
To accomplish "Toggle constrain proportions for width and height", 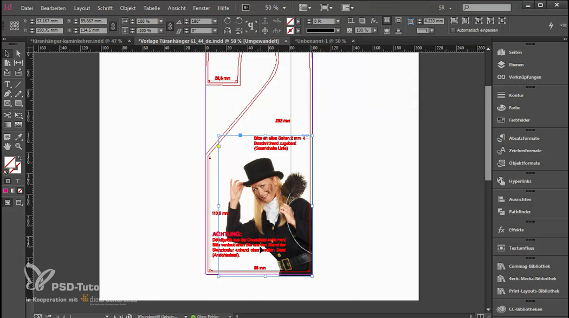I will click(113, 26).
